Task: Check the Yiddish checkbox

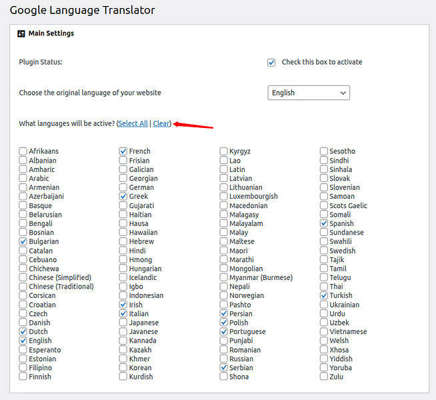Action: point(323,359)
